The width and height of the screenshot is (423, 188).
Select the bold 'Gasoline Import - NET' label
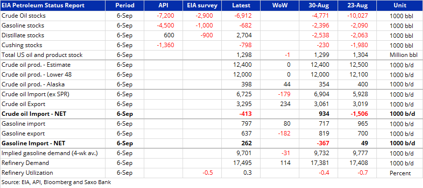click(x=33, y=143)
